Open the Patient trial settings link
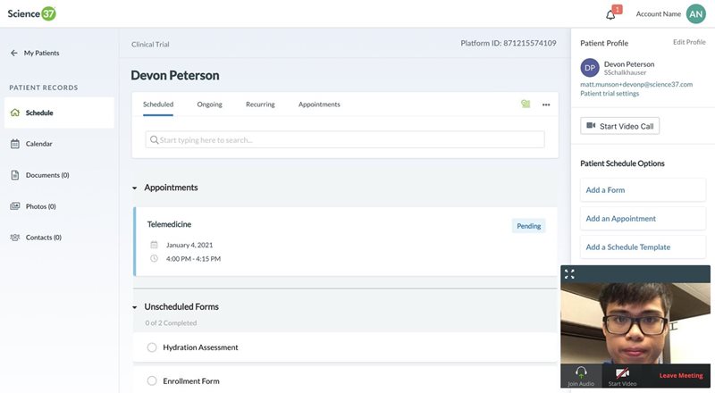715x393 pixels. pos(610,93)
